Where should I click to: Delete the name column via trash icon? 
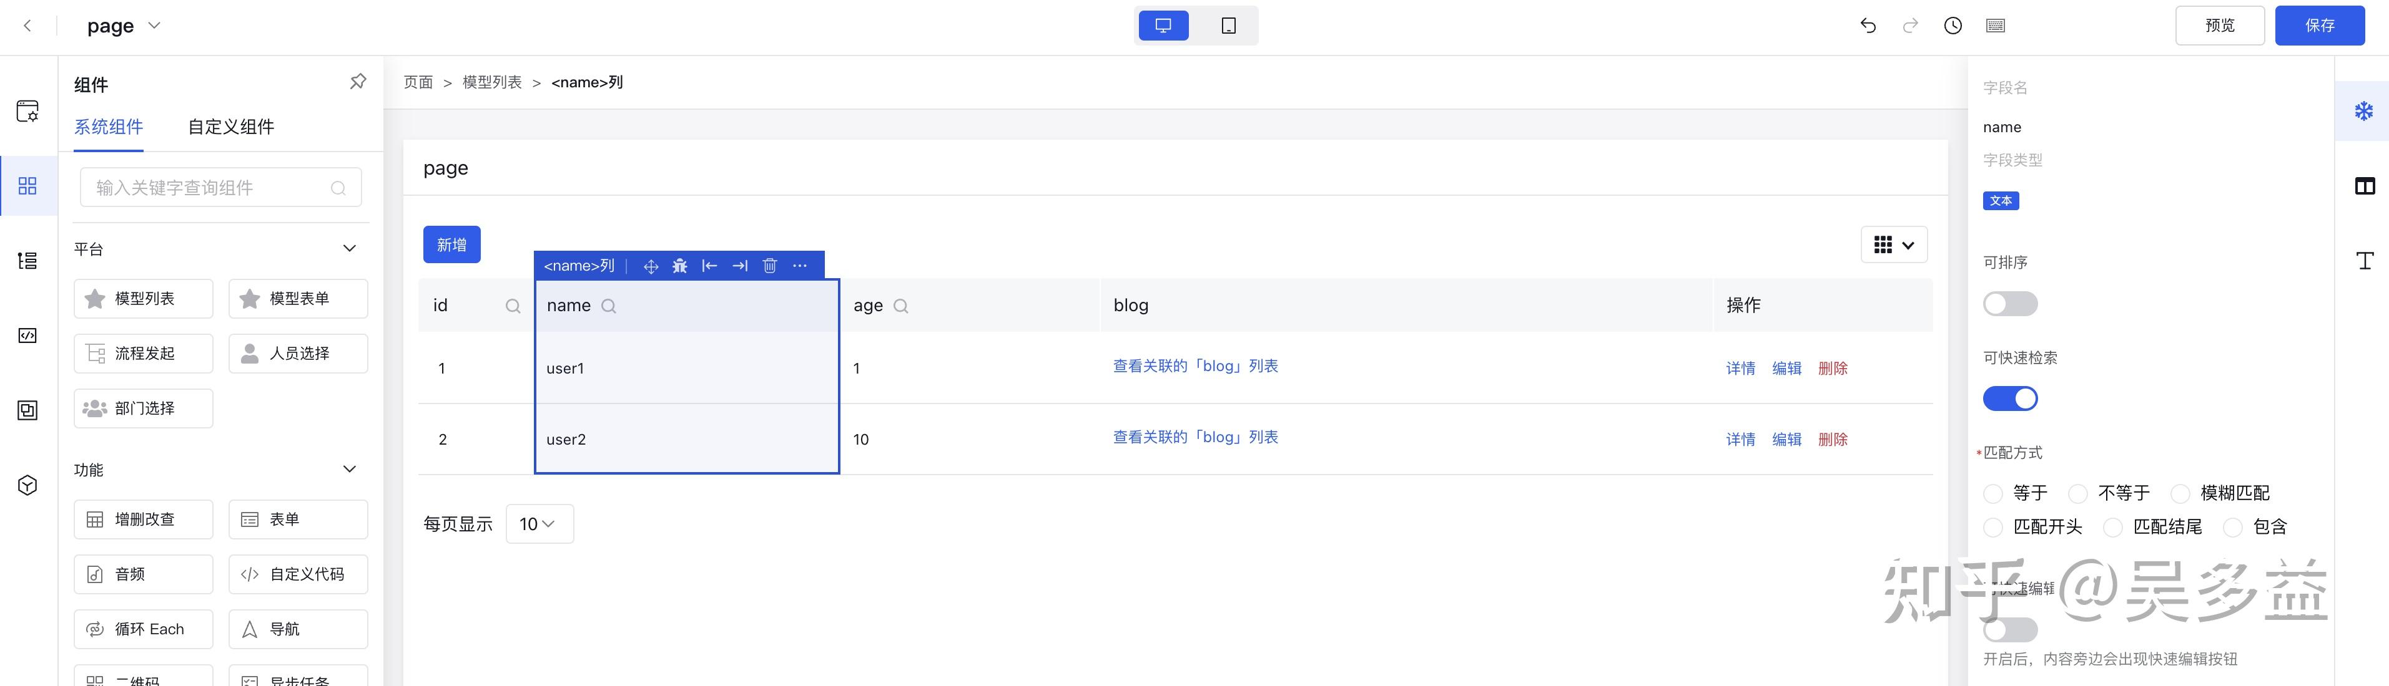point(769,266)
